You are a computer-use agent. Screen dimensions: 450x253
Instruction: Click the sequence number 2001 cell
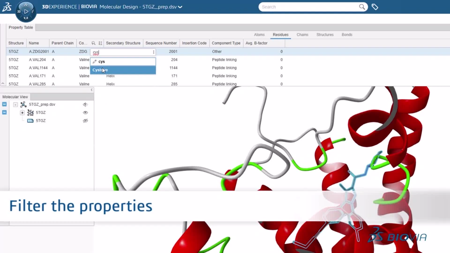[x=173, y=52]
